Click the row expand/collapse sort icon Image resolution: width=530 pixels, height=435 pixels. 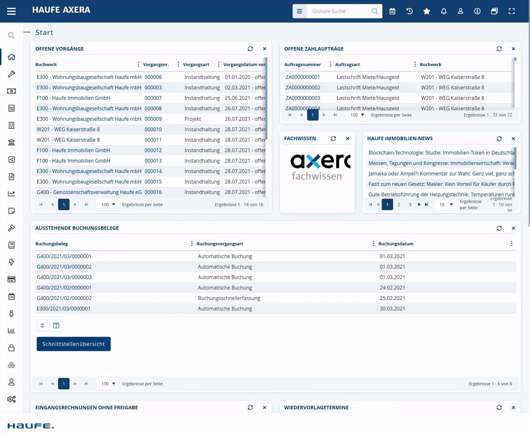coord(42,326)
